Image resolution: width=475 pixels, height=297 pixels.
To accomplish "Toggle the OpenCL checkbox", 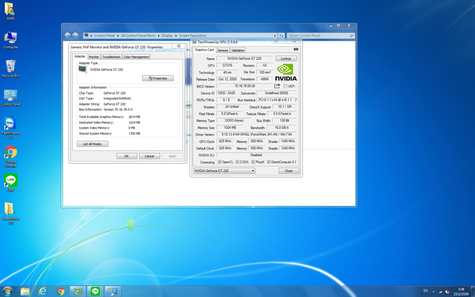I will coord(219,162).
